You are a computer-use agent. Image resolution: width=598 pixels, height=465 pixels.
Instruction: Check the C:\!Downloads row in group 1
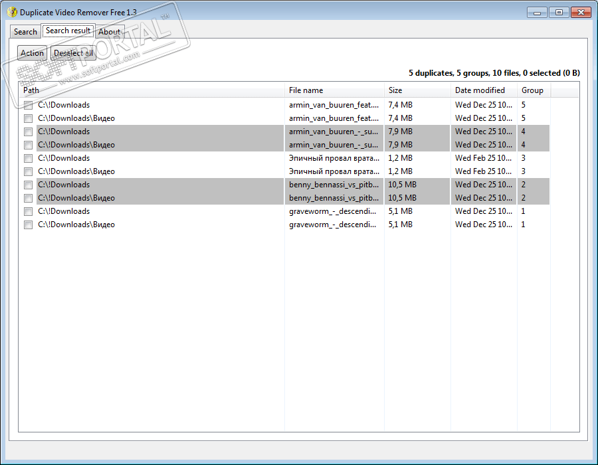point(28,211)
